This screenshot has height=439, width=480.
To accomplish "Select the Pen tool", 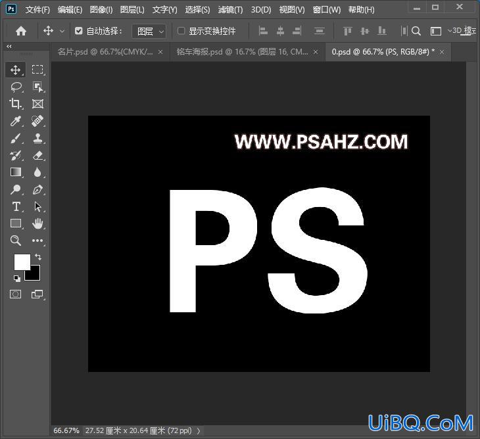I will 37,189.
